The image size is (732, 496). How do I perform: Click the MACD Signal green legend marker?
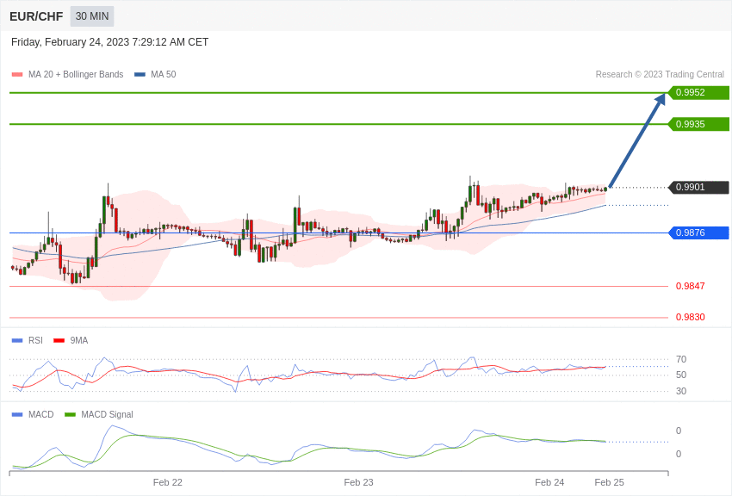point(70,414)
